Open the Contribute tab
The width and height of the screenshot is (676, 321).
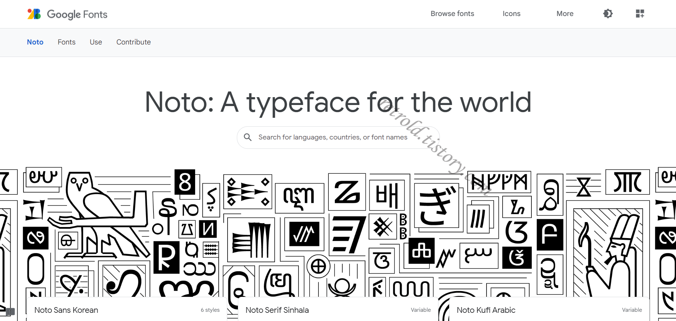[134, 42]
